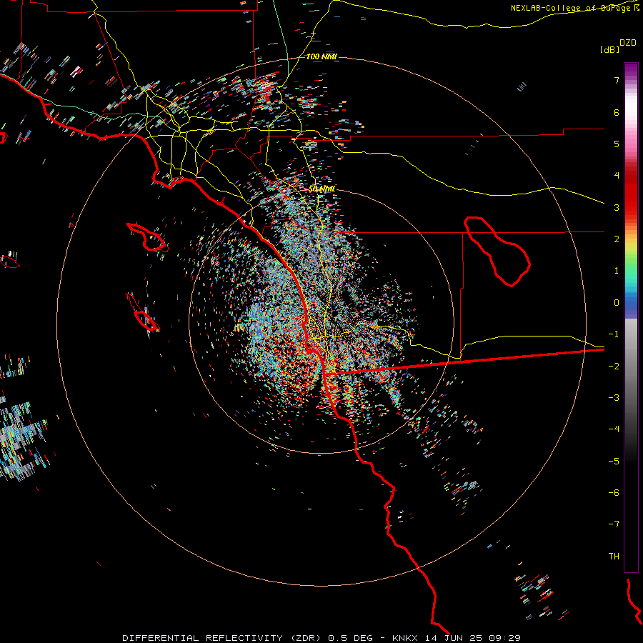Click the 6 dB value on color scale
This screenshot has height=643, width=643.
617,112
